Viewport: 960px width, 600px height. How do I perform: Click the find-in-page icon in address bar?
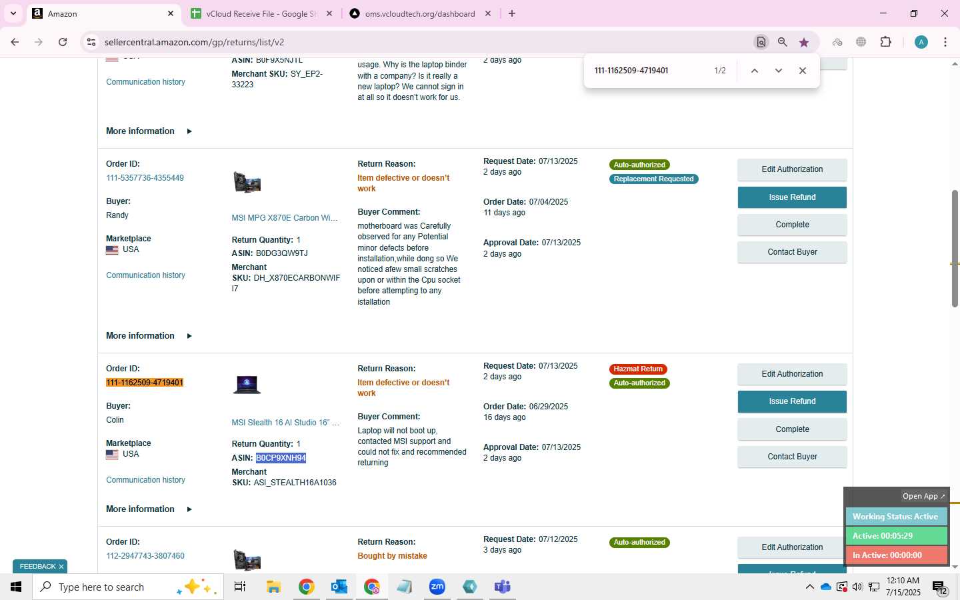click(761, 42)
